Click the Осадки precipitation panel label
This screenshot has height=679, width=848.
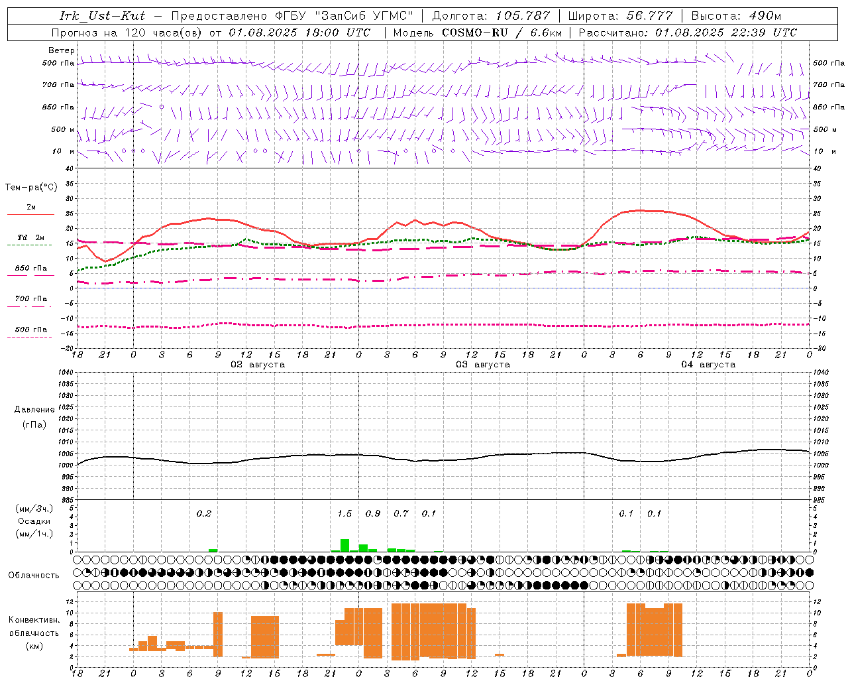tap(34, 521)
